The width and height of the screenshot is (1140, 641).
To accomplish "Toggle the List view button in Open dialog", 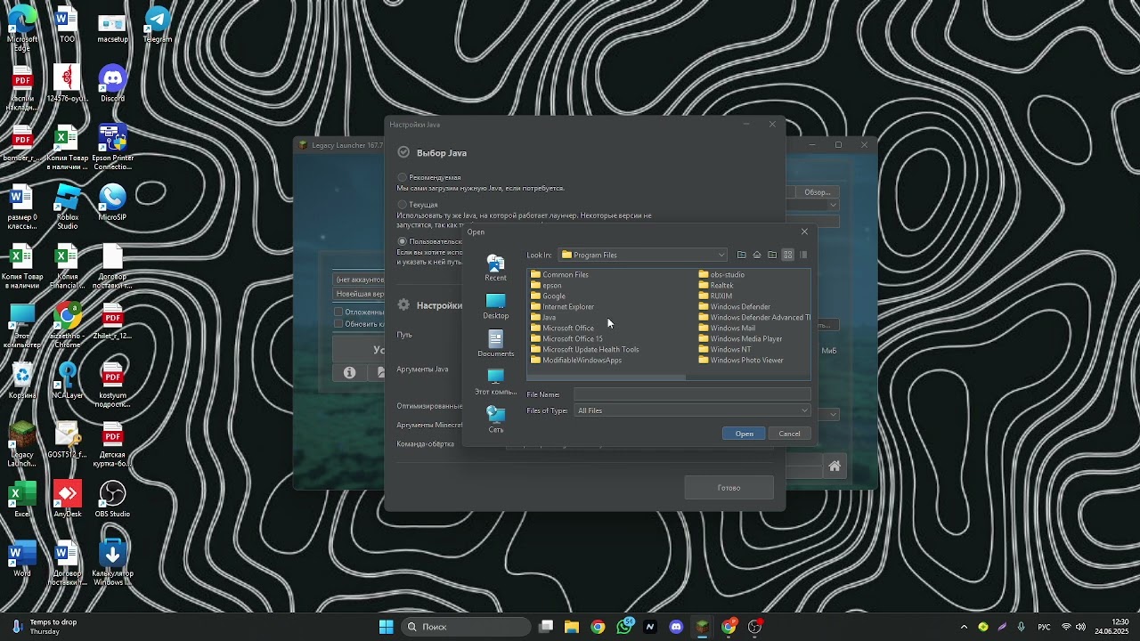I will pos(787,255).
